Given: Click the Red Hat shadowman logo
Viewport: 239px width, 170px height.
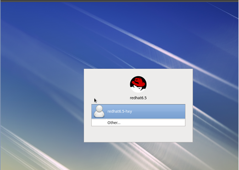Looking at the screenshot, I should (x=138, y=84).
